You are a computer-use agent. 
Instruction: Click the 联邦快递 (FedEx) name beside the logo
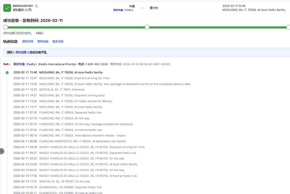coord(25,64)
